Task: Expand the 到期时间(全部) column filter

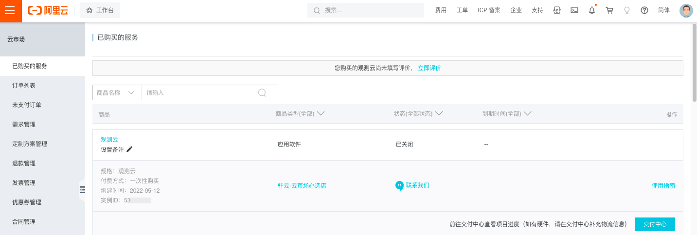Action: 507,114
